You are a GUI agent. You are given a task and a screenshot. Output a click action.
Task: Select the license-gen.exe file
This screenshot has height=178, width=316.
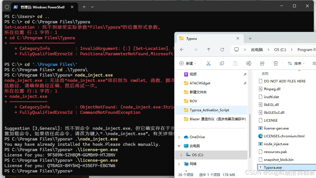click(x=276, y=128)
